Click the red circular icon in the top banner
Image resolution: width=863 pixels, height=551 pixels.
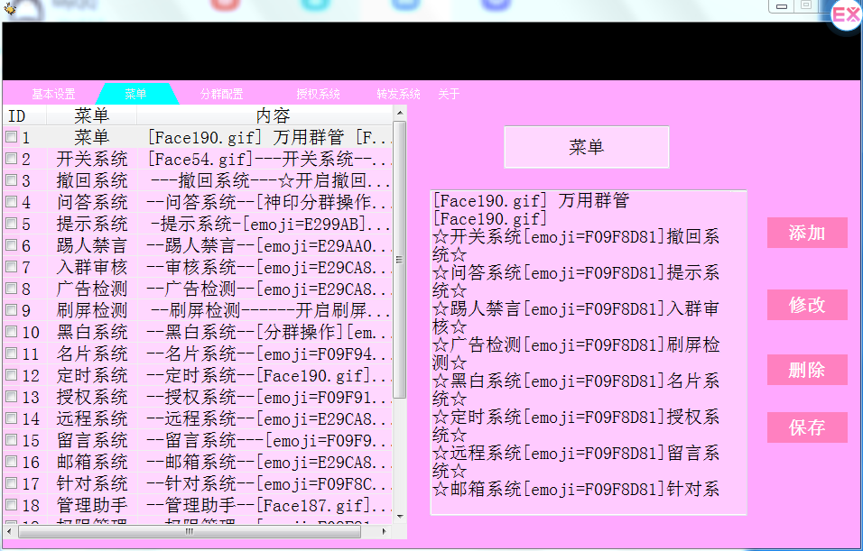223,4
